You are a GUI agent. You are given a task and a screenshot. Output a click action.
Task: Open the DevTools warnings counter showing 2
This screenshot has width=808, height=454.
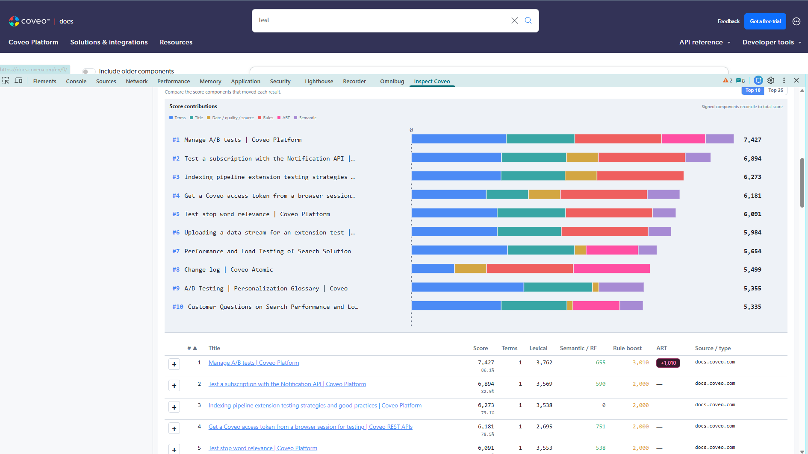click(x=728, y=81)
